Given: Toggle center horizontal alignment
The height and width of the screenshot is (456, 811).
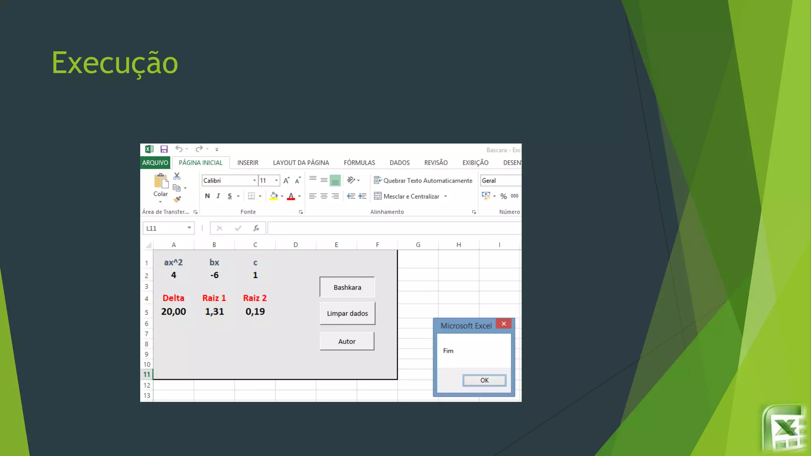Looking at the screenshot, I should pos(324,196).
